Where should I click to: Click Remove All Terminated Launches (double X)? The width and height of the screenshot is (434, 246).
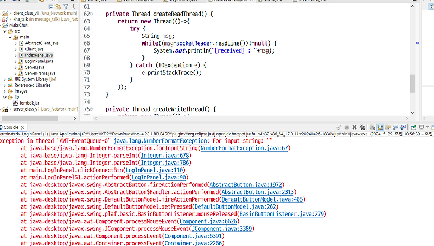point(362,127)
